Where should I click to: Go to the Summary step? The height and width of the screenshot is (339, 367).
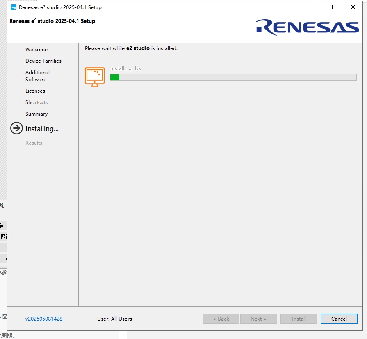36,114
